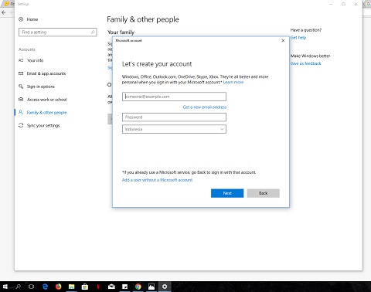This screenshot has width=371, height=292.
Task: Open Task View on the taskbar
Action: pos(31,287)
